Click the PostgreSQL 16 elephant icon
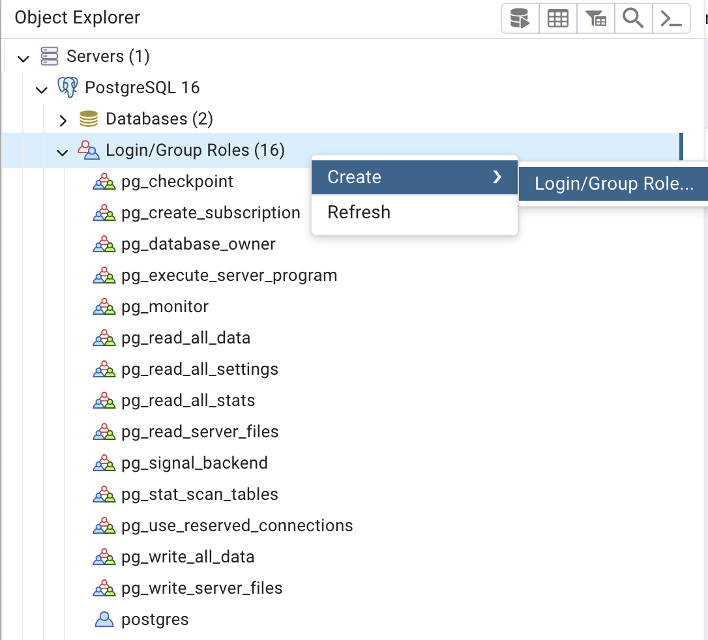This screenshot has width=708, height=640. [x=68, y=87]
